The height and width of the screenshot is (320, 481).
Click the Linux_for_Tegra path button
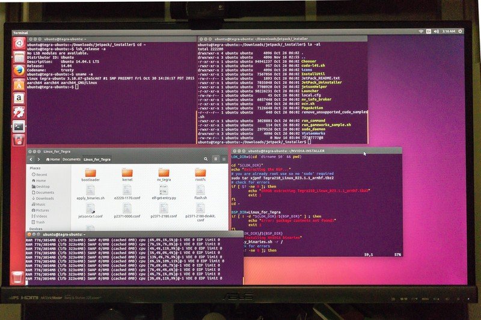[97, 159]
